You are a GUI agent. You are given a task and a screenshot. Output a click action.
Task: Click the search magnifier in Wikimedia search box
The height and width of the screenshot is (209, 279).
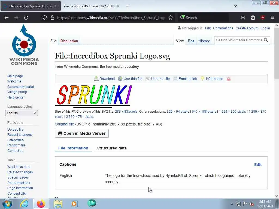coord(266,40)
